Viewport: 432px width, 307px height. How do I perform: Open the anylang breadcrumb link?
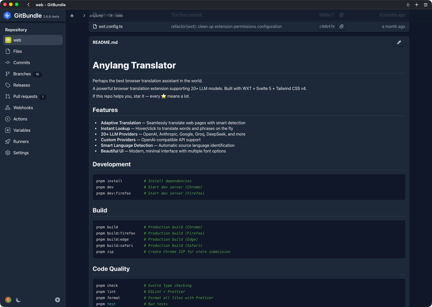pyautogui.click(x=96, y=16)
